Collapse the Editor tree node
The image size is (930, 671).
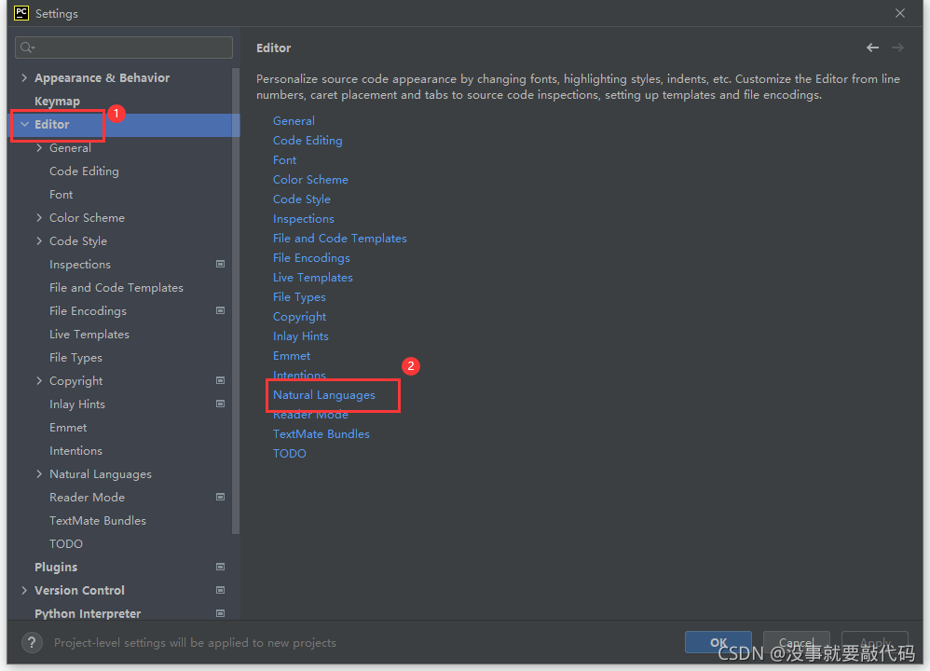(x=24, y=124)
